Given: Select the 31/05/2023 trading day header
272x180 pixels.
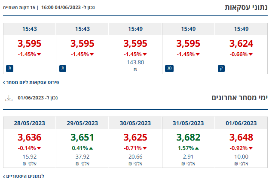Looking at the screenshot, I should (x=188, y=123).
